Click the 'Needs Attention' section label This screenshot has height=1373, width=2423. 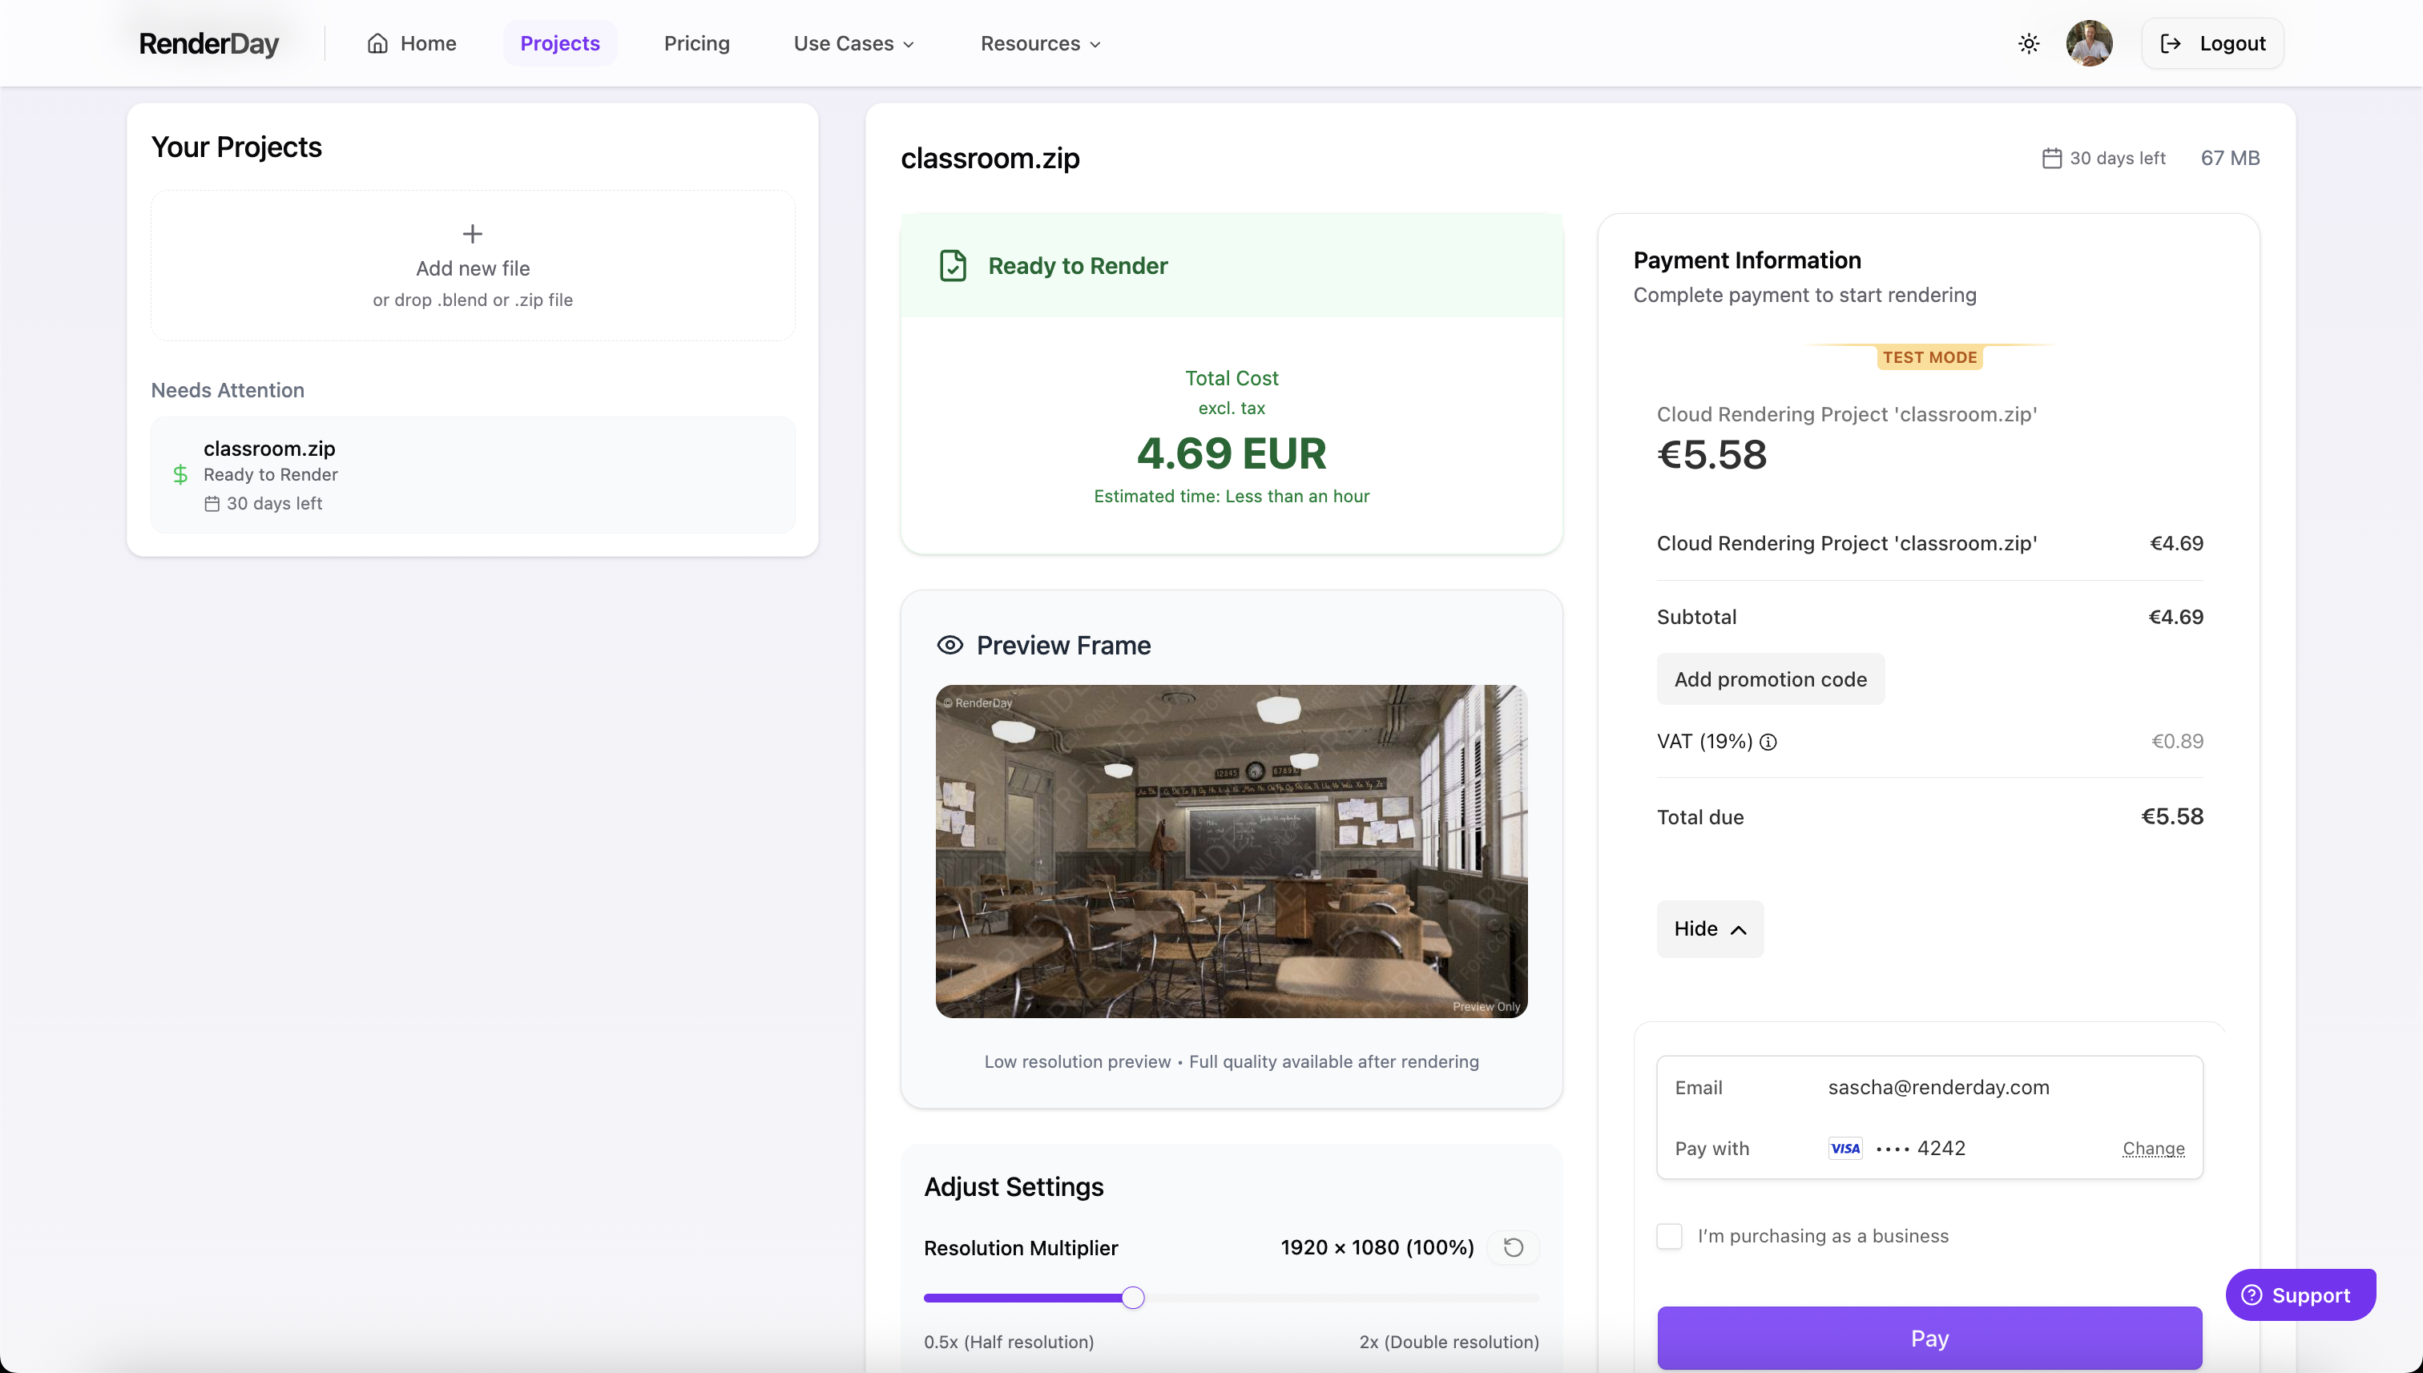(x=228, y=390)
